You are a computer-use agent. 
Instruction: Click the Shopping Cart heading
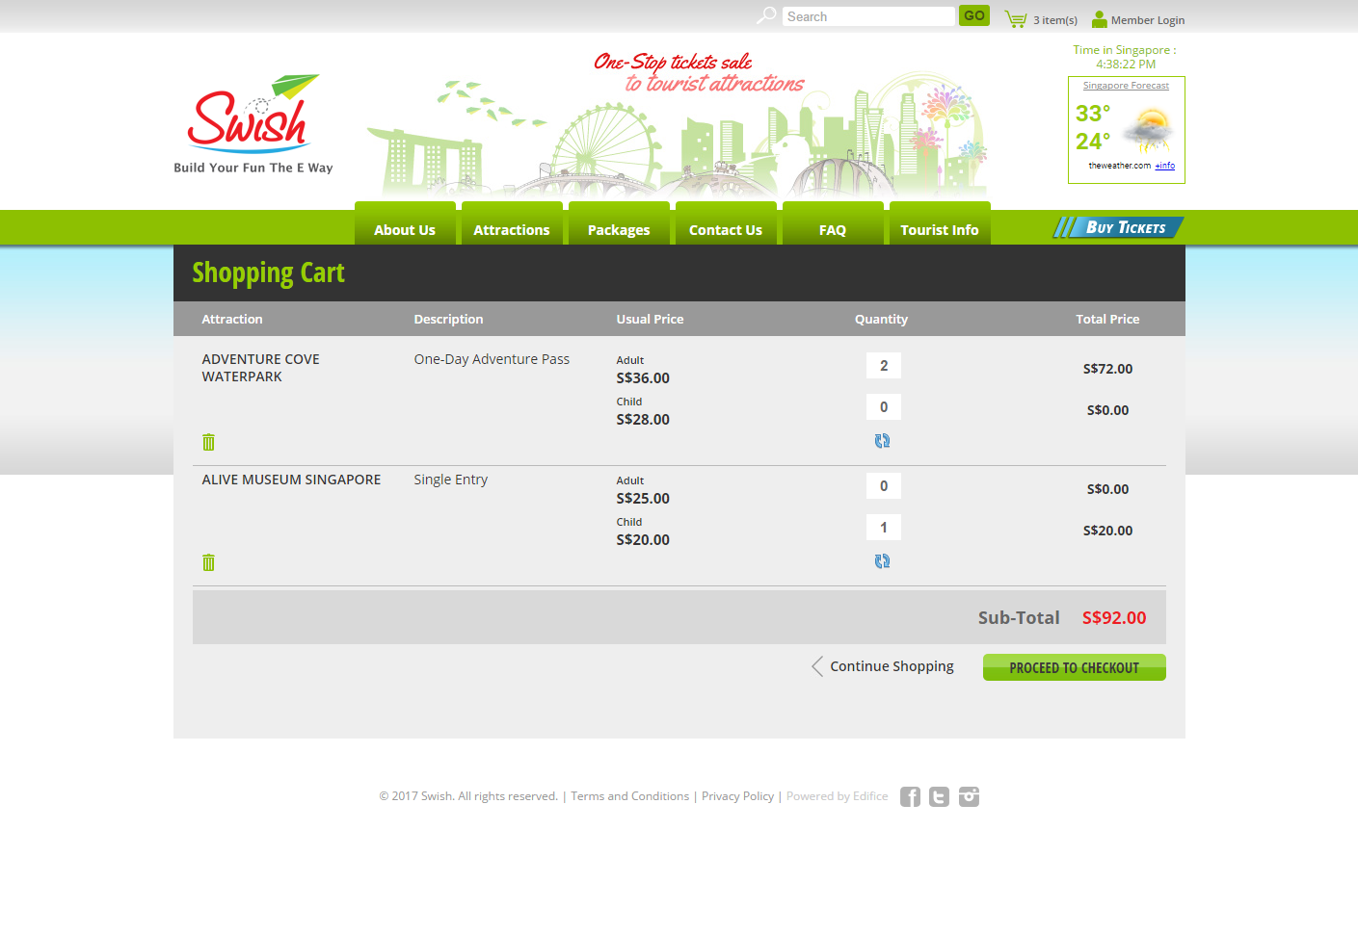268,273
